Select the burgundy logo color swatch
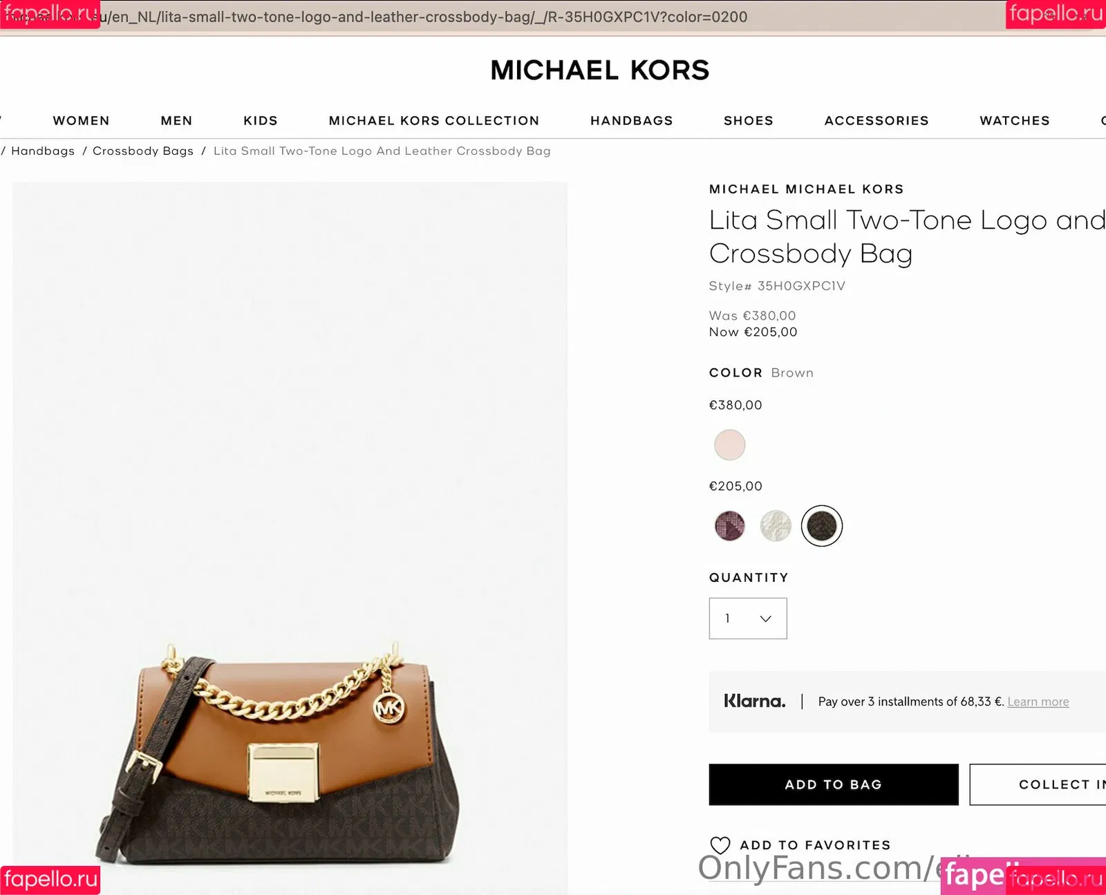The image size is (1106, 895). tap(729, 526)
